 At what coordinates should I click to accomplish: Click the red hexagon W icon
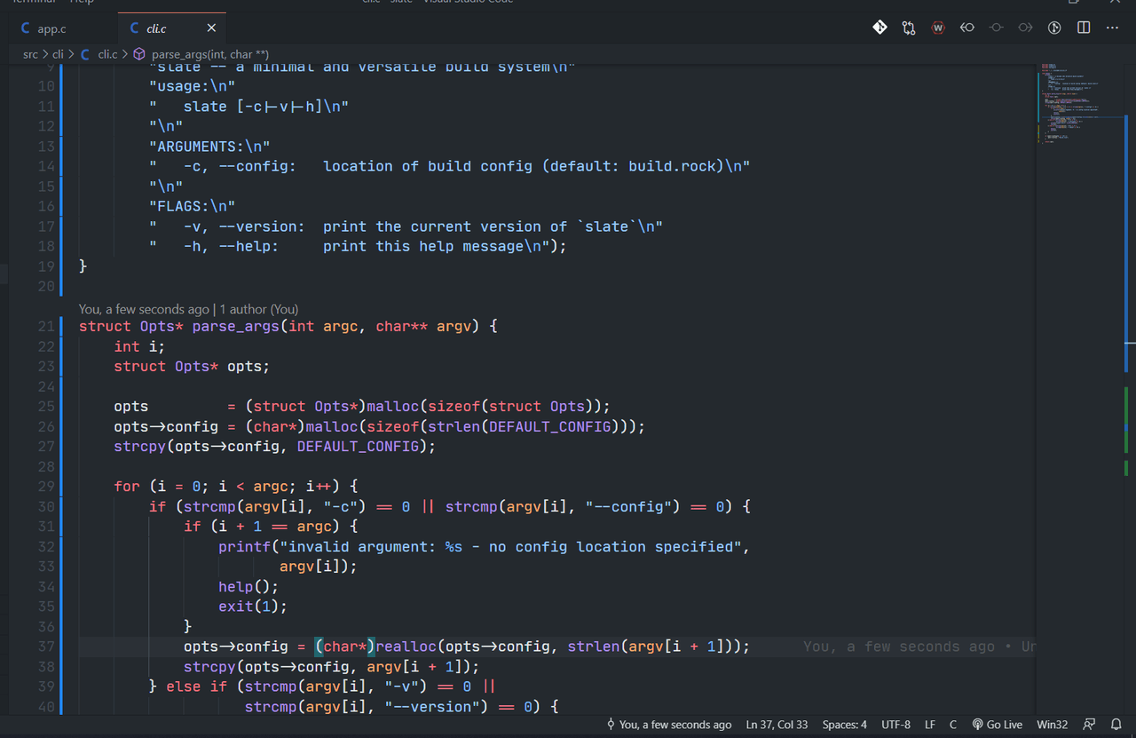click(938, 28)
